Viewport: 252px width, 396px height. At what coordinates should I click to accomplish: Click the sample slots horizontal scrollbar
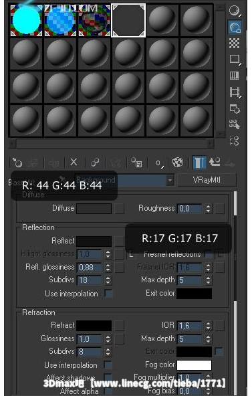pos(112,143)
